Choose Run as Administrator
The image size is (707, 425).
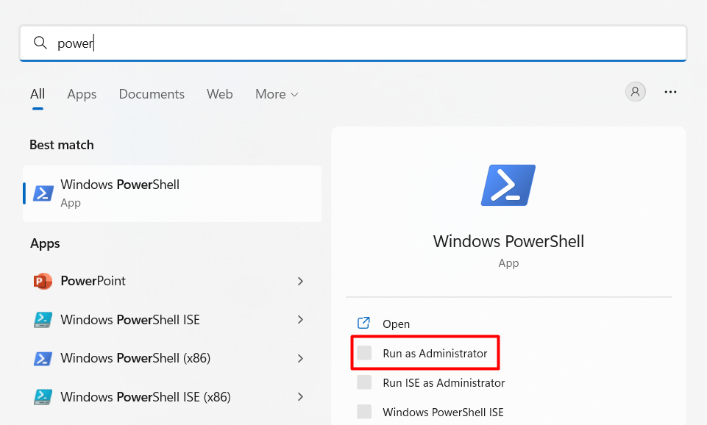(x=435, y=354)
